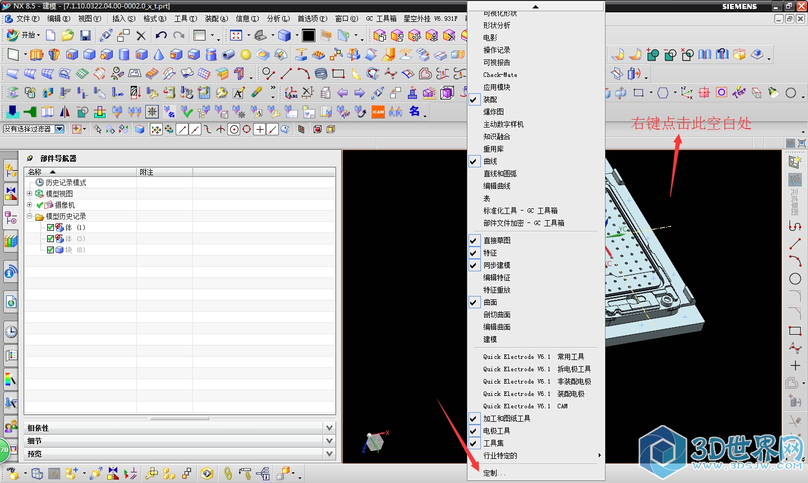This screenshot has width=808, height=483.
Task: Uncheck 直接草图 in the toolbar list
Action: [x=474, y=240]
